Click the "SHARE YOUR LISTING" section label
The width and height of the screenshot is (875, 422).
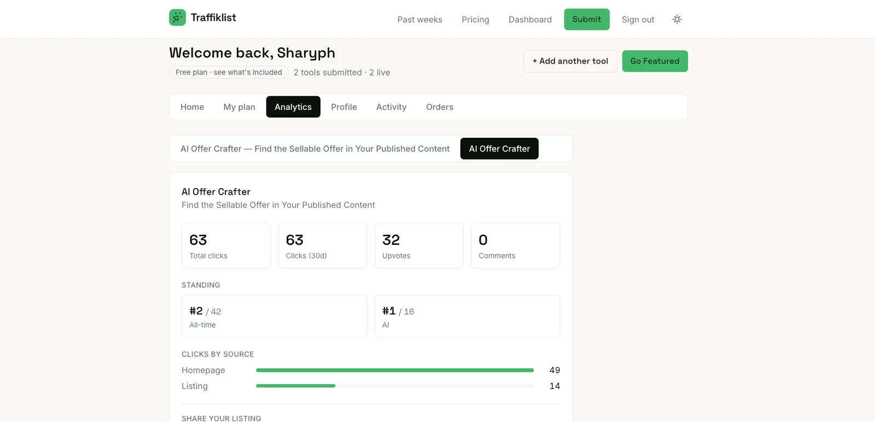(221, 418)
